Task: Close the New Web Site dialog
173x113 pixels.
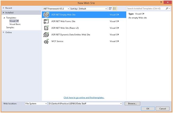Action: [x=168, y=2]
